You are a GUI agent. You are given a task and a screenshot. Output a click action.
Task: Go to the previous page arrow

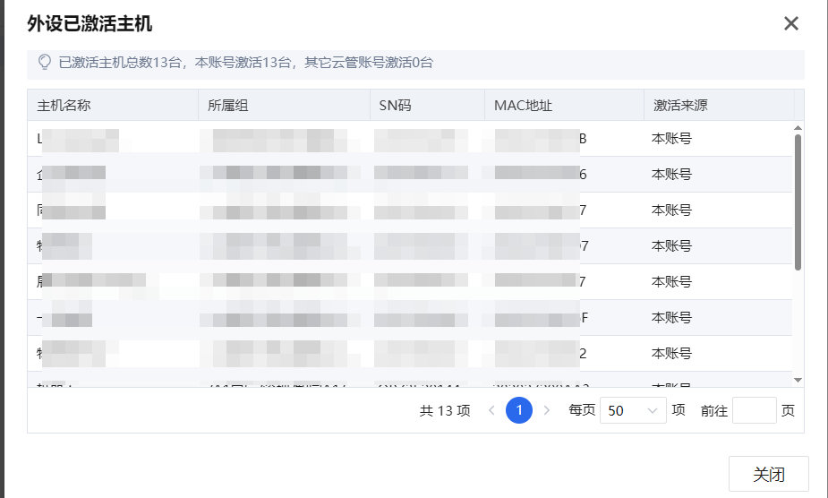(491, 410)
